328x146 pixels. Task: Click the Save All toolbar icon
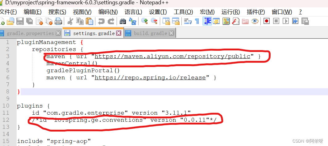30,21
